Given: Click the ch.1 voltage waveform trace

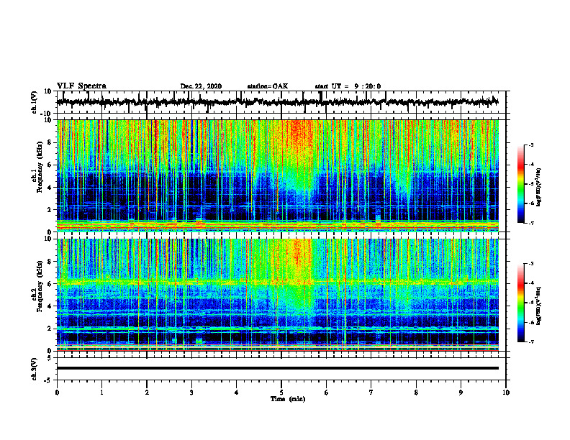Looking at the screenshot, I should [277, 102].
